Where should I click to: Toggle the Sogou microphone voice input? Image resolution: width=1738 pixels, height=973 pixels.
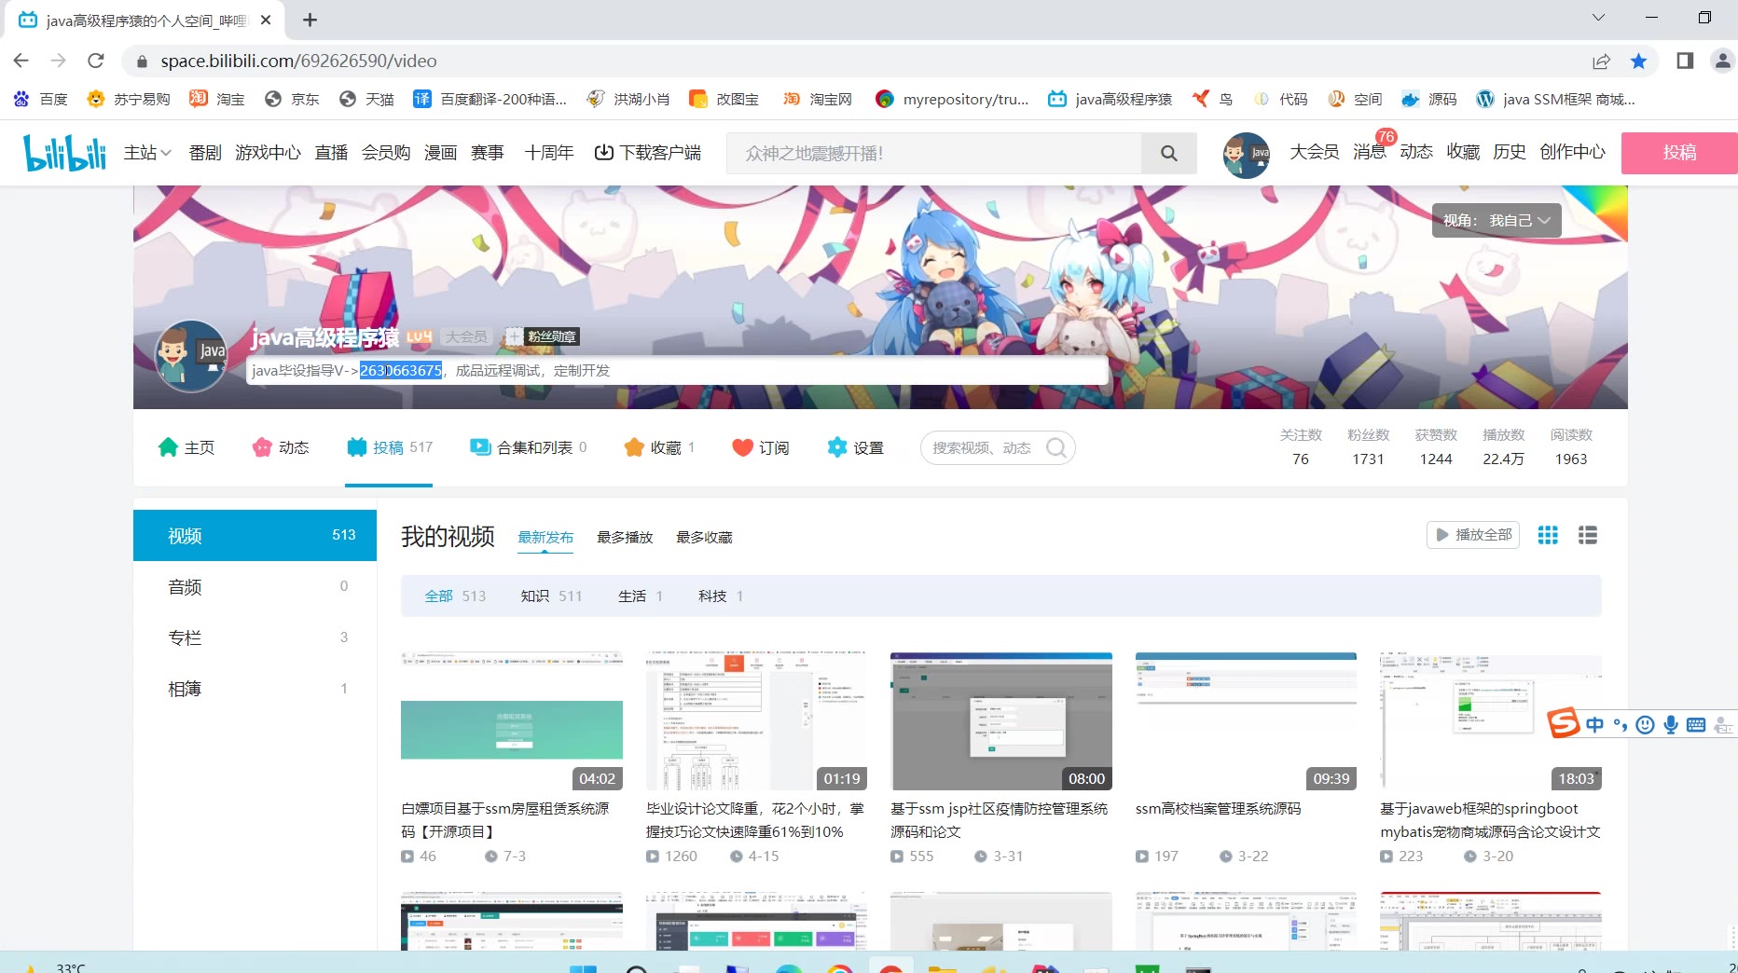1671,725
